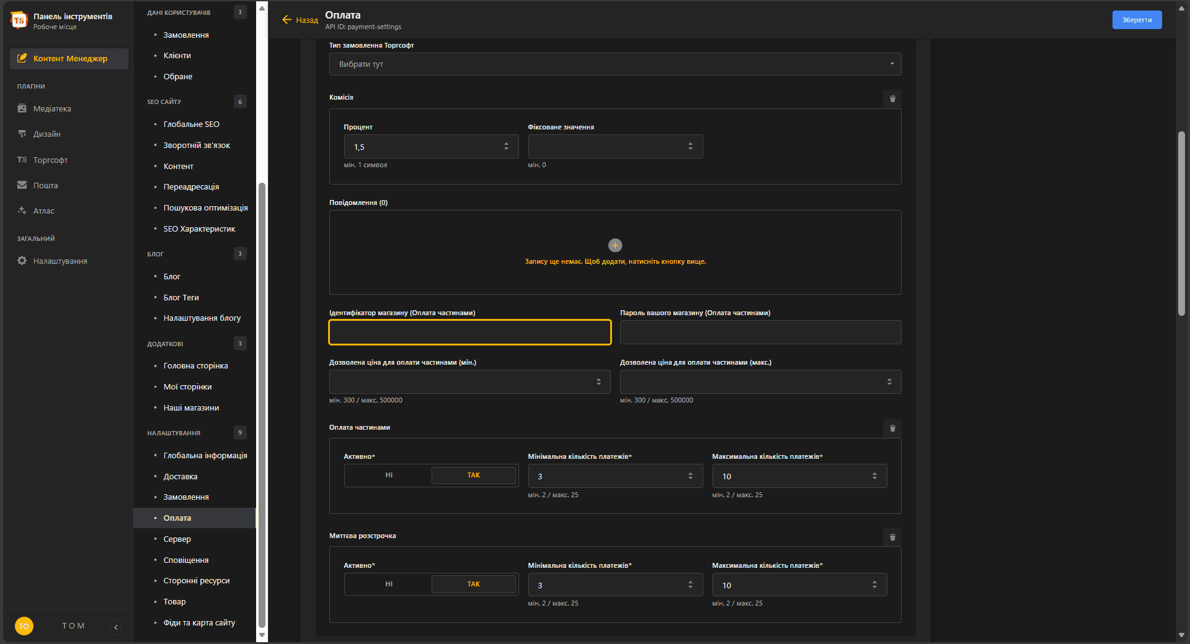This screenshot has width=1190, height=644.
Task: Open the Дизайн plugin icon
Action: (x=22, y=134)
